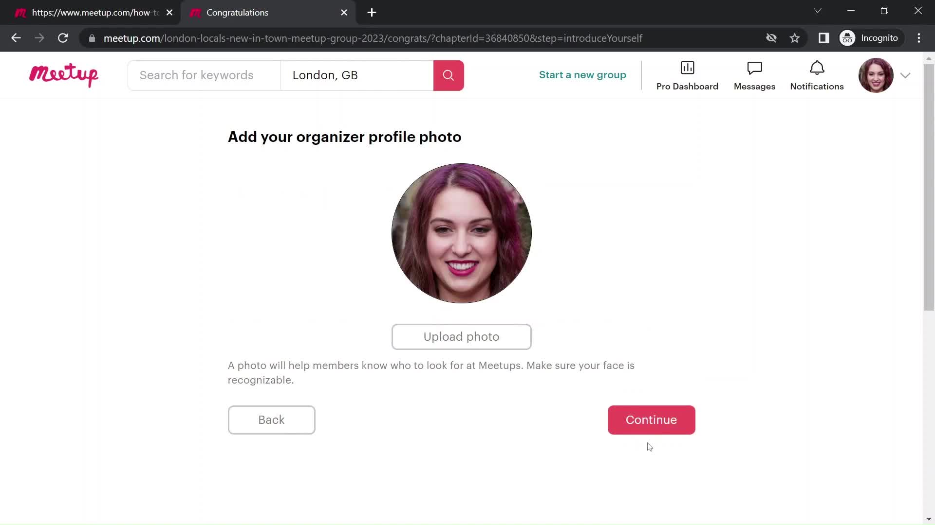The image size is (935, 525).
Task: Click the Continue button to proceed
Action: click(651, 419)
